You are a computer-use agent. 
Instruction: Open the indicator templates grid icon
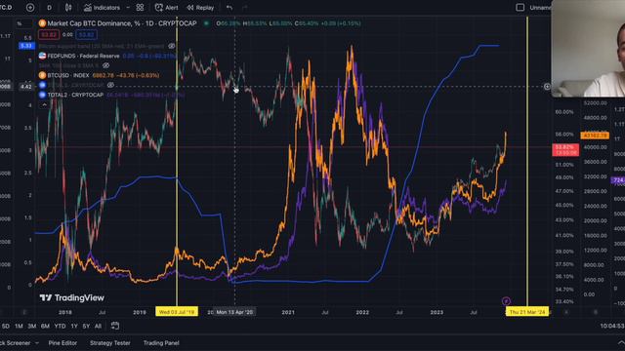point(140,8)
